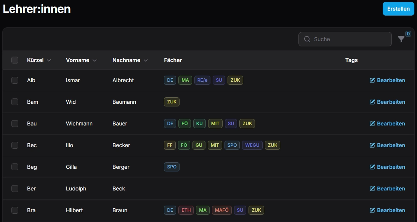Click edit pencil icon for Braun row

coord(372,210)
